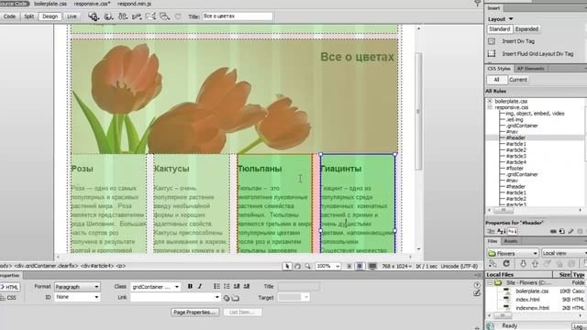Screen dimensions: 587x330
Task: Click the Quick Tag Editor icon in Properties
Action: tap(477, 293)
